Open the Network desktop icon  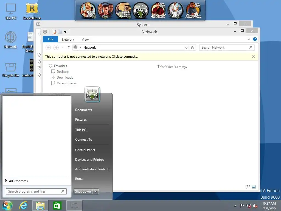(11, 40)
